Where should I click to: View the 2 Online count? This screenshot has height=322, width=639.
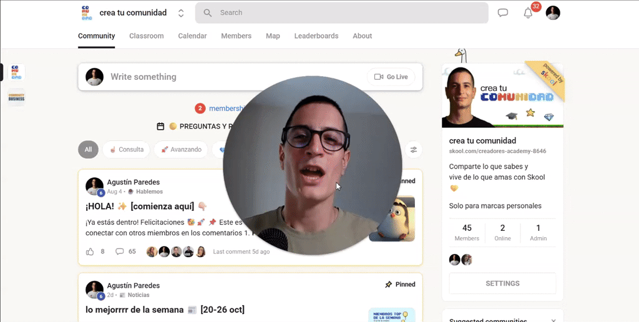pyautogui.click(x=502, y=233)
